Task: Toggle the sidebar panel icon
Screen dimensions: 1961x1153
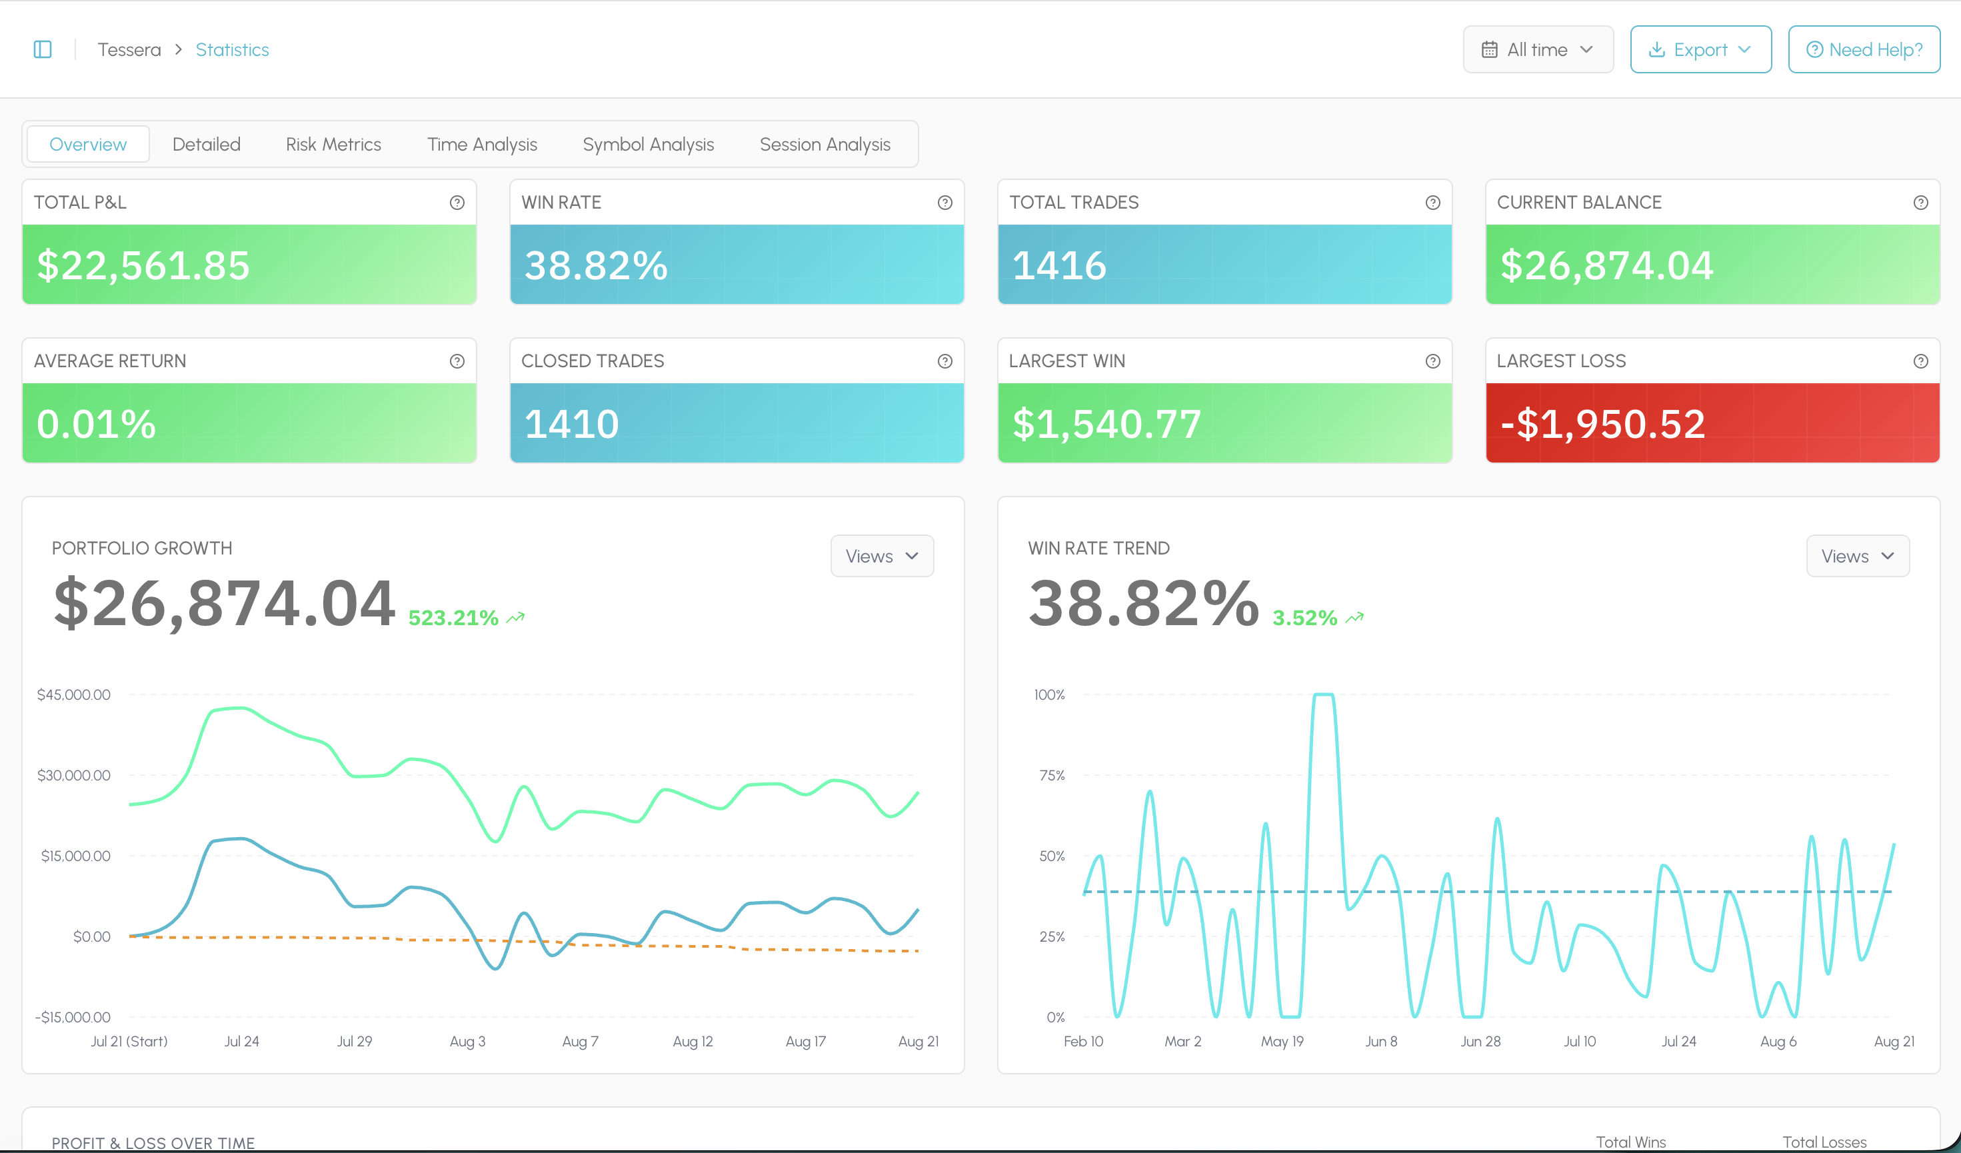Action: coord(43,50)
